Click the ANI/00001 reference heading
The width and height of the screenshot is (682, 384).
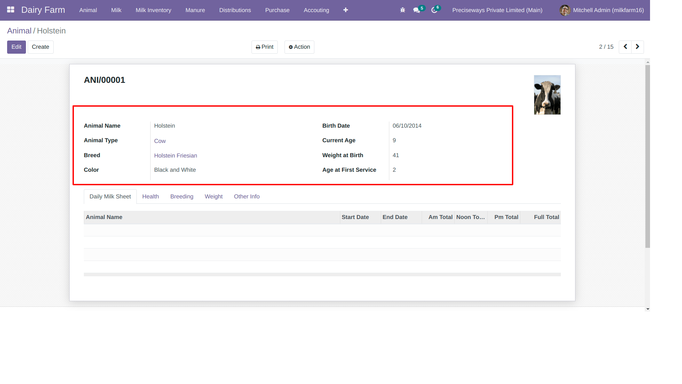coord(104,80)
